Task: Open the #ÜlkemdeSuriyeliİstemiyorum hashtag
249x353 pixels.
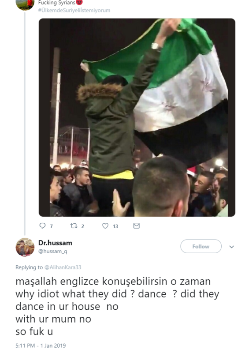Action: [74, 10]
